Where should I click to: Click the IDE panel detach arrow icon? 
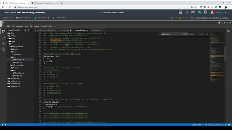pos(230,22)
